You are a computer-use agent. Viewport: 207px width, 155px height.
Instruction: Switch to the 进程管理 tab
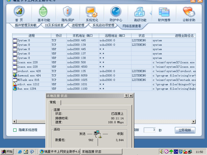pyautogui.click(x=78, y=25)
